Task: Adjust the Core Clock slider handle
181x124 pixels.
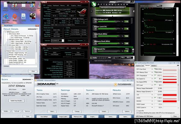Action: [x=118, y=36]
